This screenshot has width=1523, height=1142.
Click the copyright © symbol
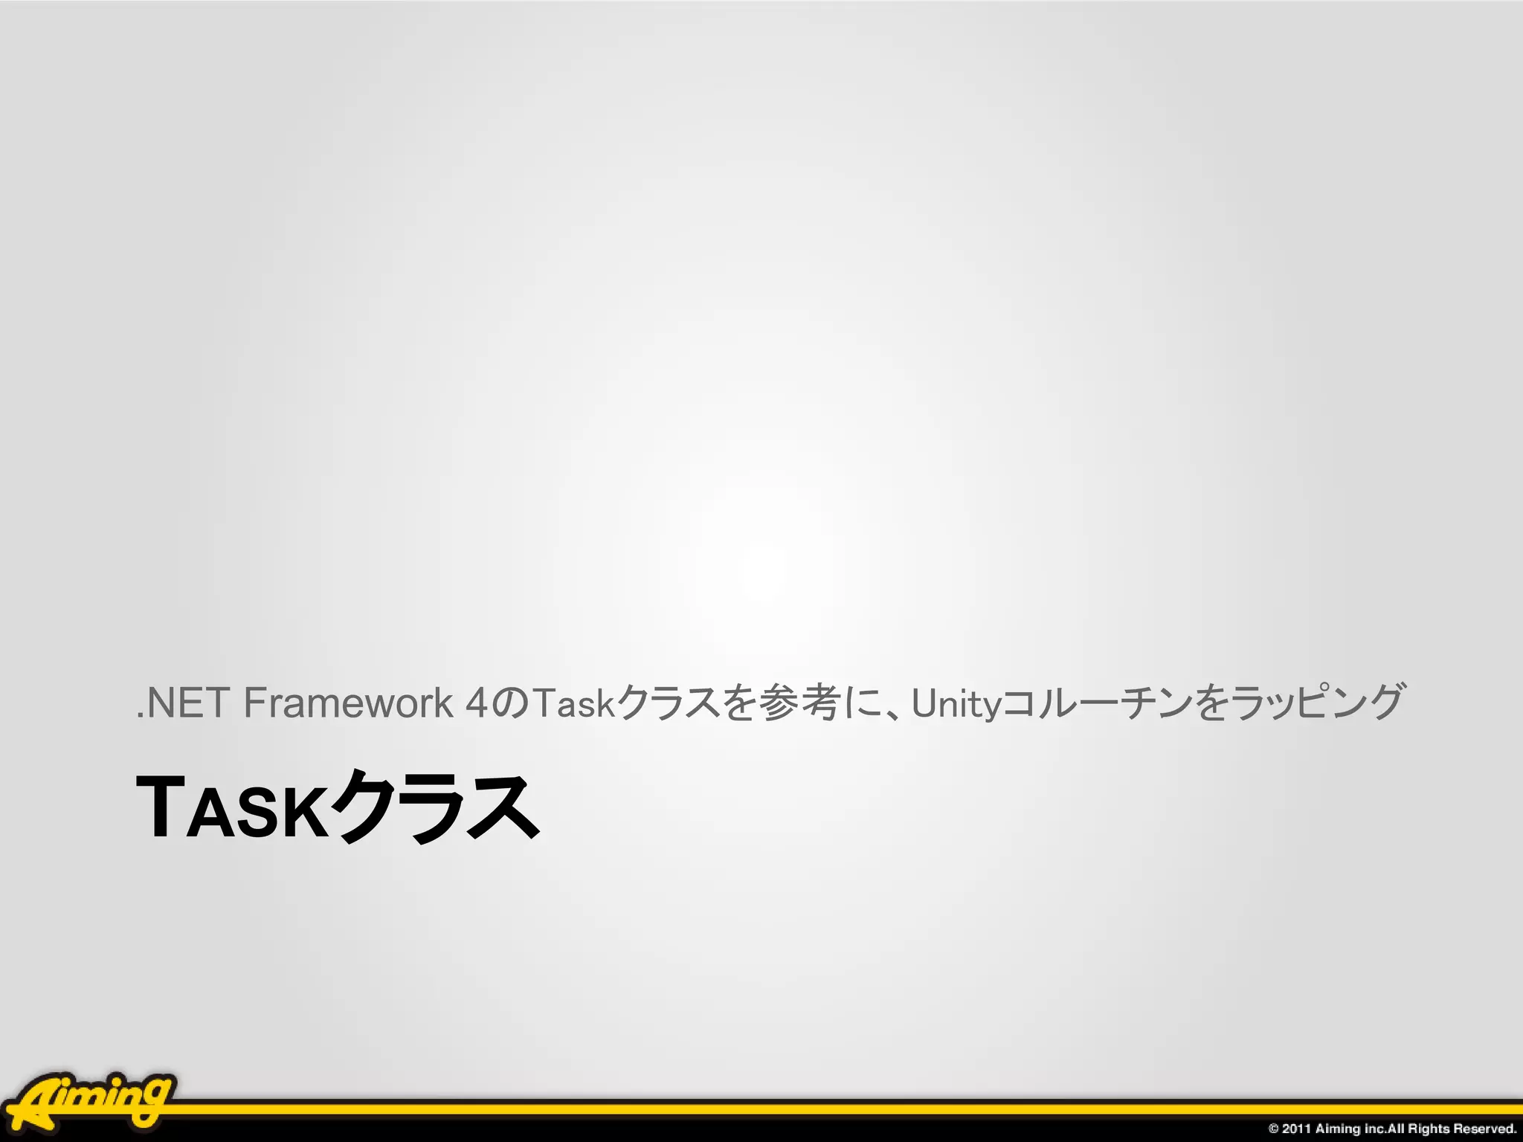click(1274, 1129)
